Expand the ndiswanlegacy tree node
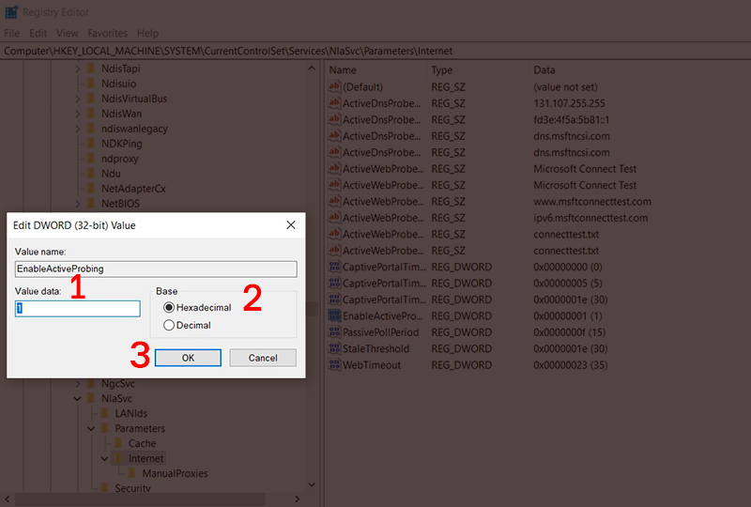This screenshot has height=507, width=751. 78,129
